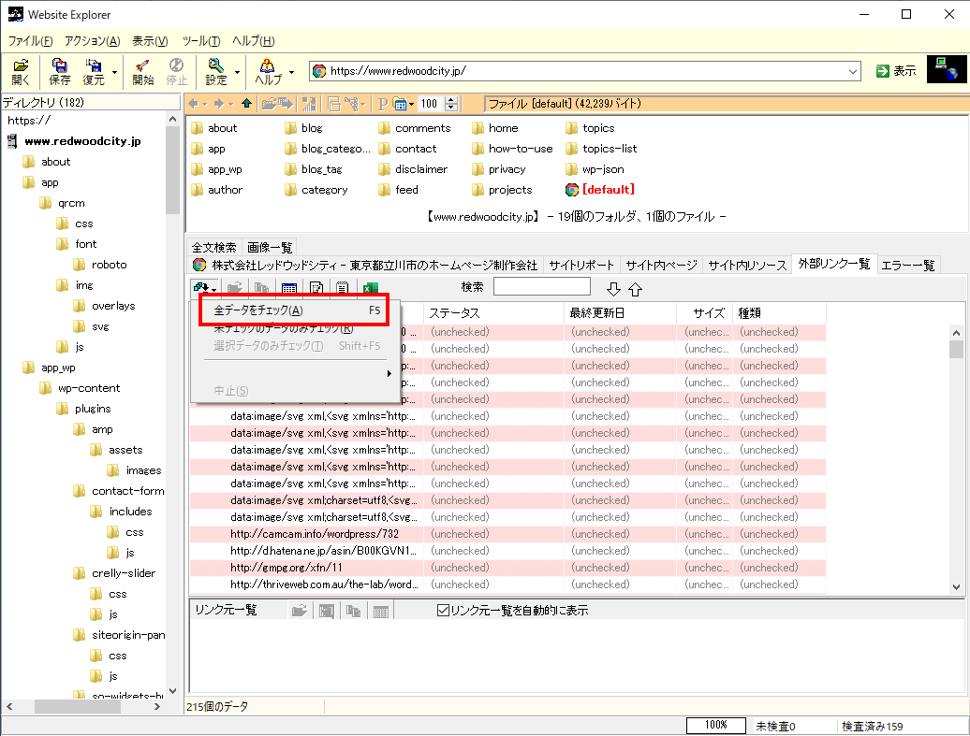The width and height of the screenshot is (970, 736).
Task: Open the disclaimer folder in file pane
Action: (413, 169)
